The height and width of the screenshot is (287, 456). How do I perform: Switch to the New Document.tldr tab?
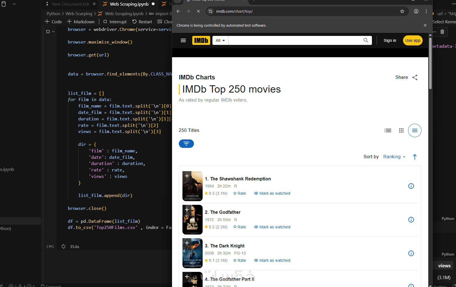pyautogui.click(x=71, y=4)
